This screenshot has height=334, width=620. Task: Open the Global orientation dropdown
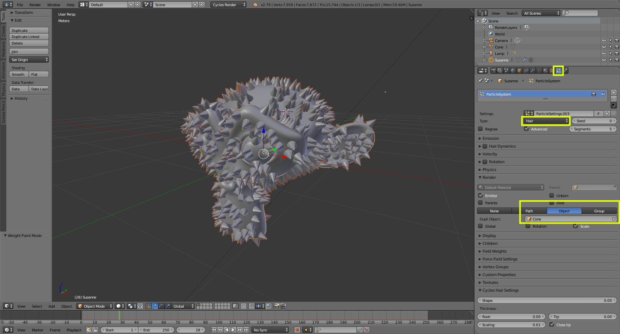coord(183,306)
